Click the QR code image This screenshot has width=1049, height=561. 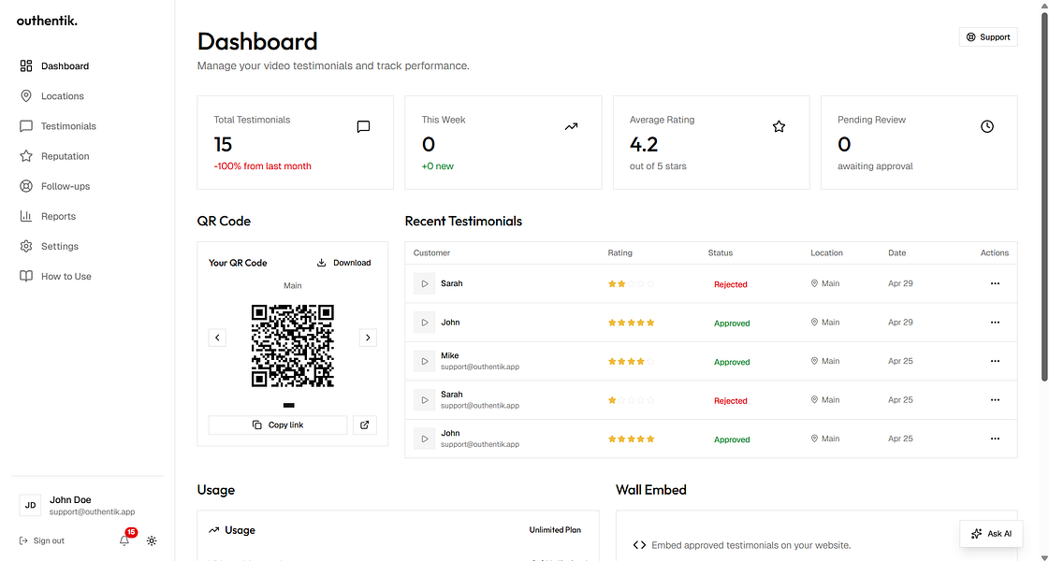click(x=292, y=346)
